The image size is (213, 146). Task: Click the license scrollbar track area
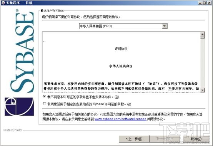coord(202,63)
